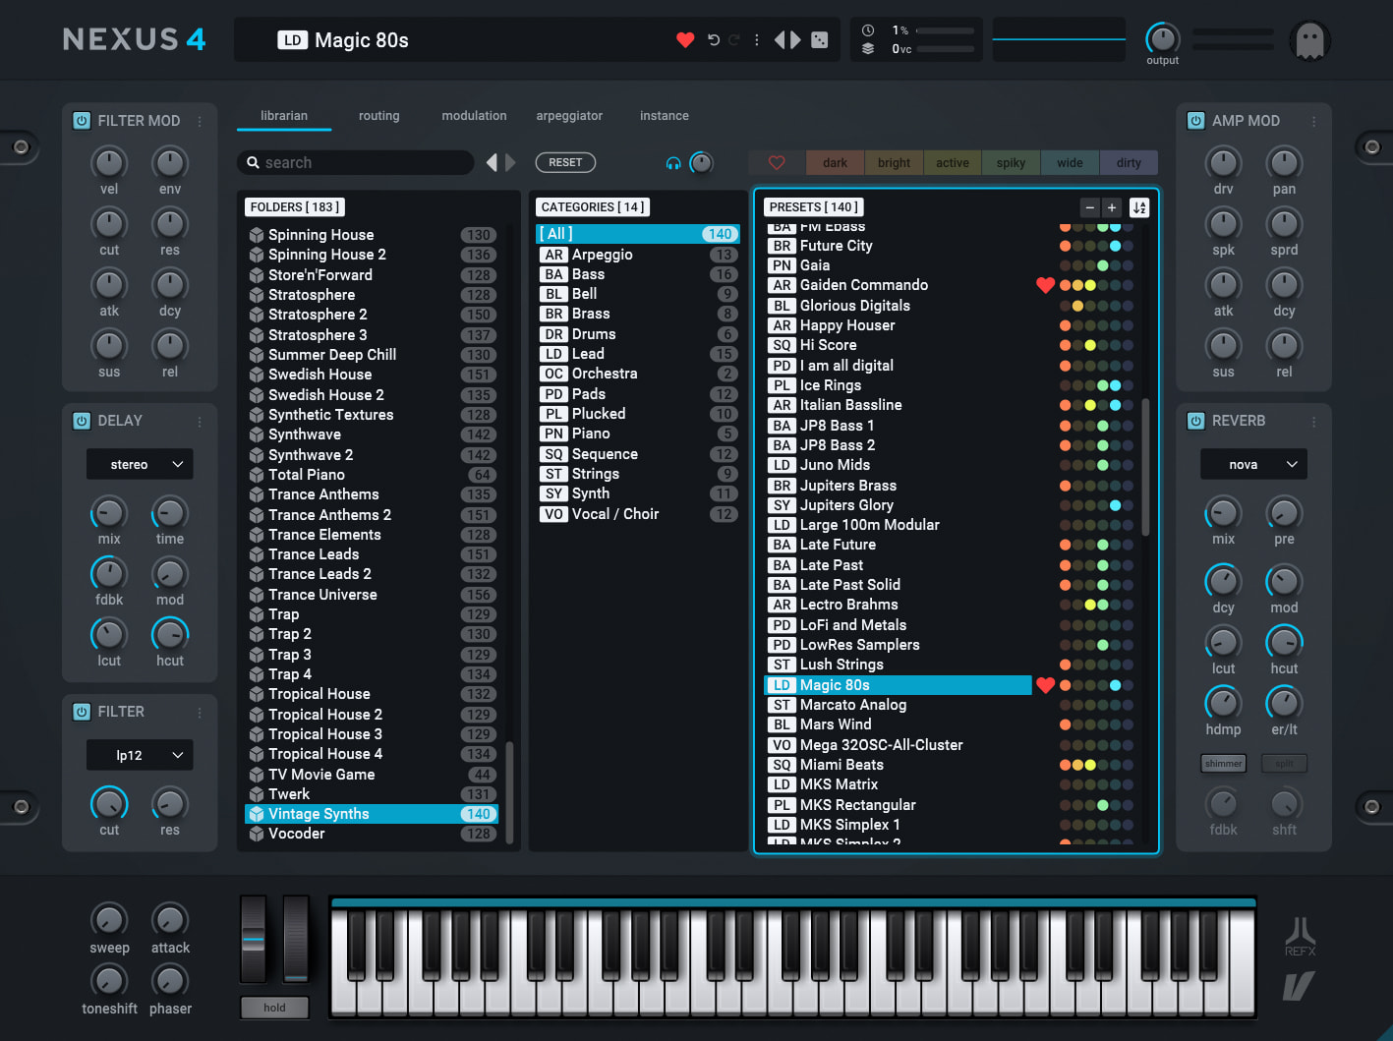Click the heart favorites filter icon
This screenshot has height=1041, width=1393.
point(777,163)
